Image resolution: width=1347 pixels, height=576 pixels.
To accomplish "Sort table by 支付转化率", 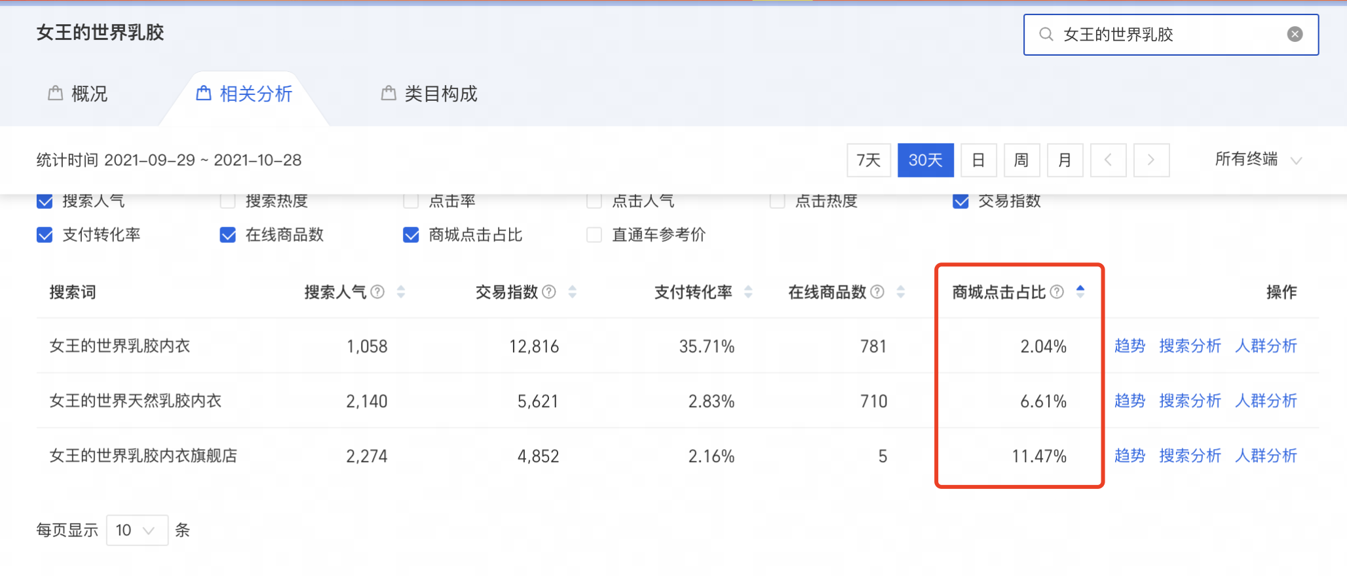I will click(748, 292).
